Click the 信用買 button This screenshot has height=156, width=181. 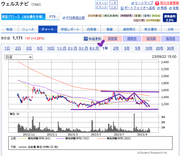click(151, 39)
